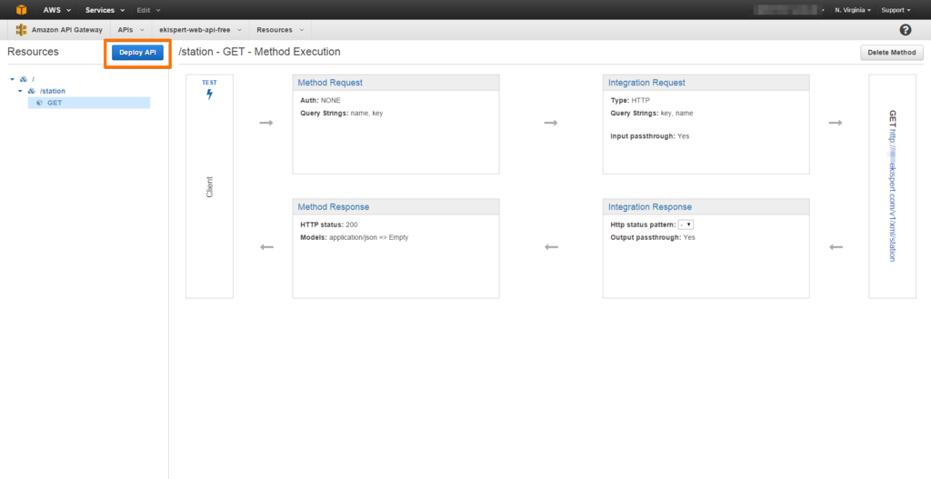Click HTTP status: 200 text
Image resolution: width=931 pixels, height=479 pixels.
click(x=329, y=225)
